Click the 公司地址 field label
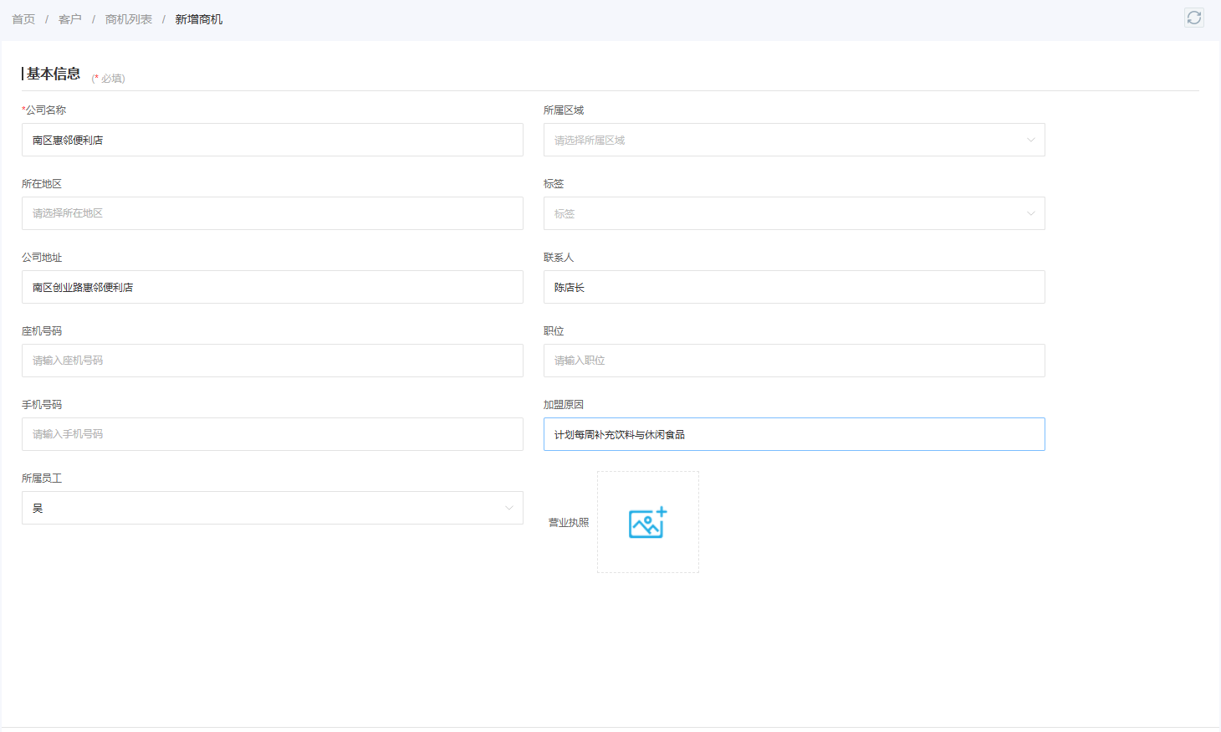This screenshot has width=1221, height=732. click(42, 257)
